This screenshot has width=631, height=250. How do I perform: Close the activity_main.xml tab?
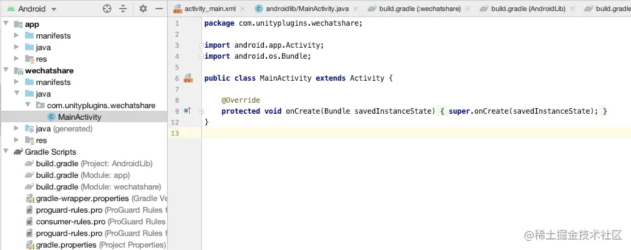click(x=242, y=9)
